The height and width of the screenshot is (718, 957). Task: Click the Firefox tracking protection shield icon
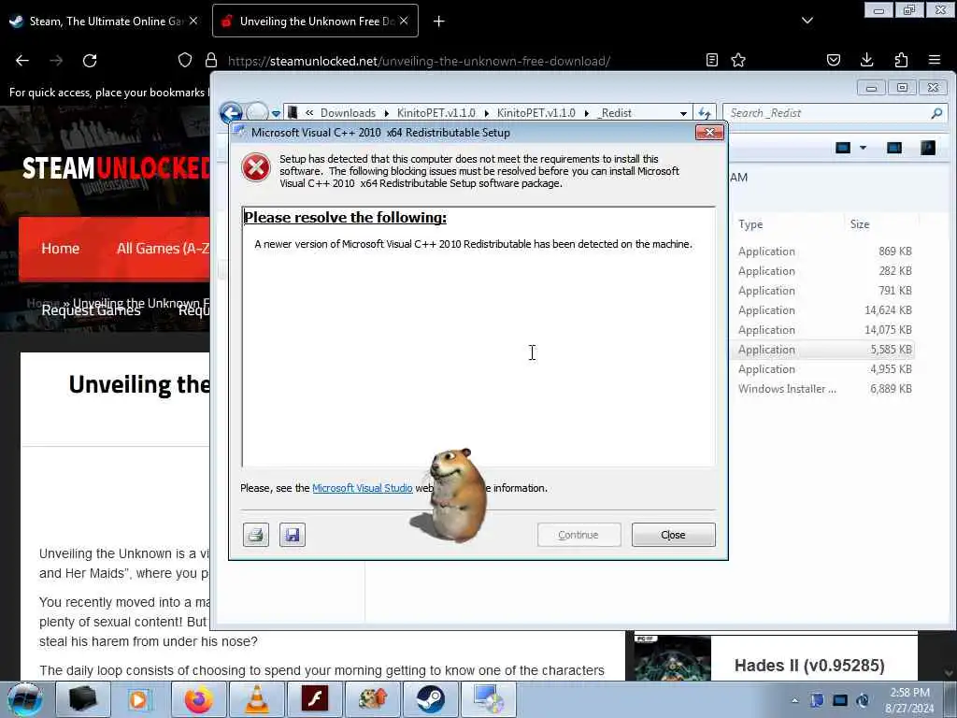[x=185, y=60]
